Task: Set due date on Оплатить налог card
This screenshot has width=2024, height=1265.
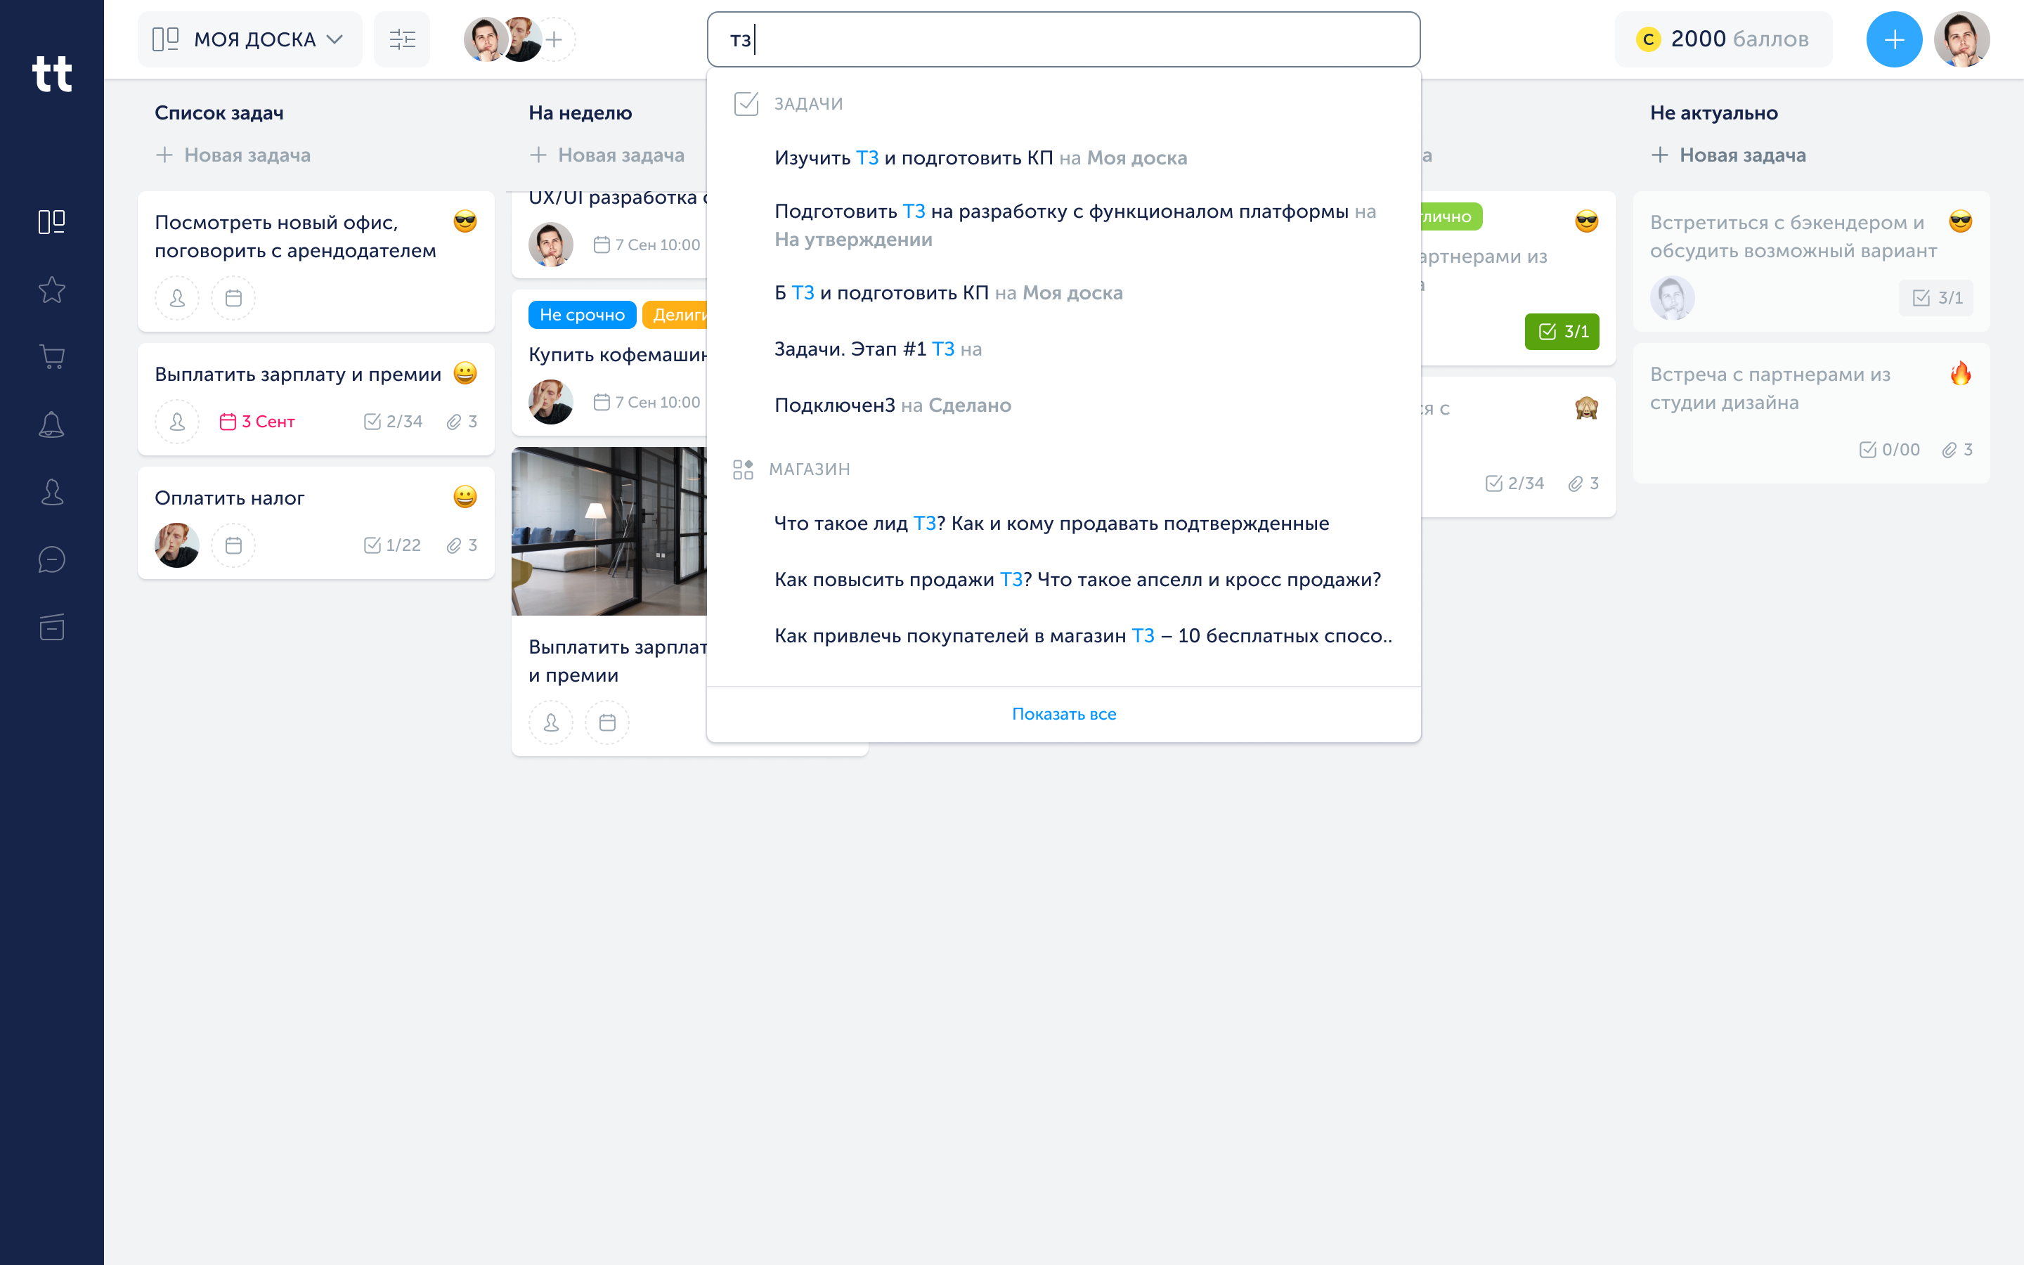Action: point(233,545)
